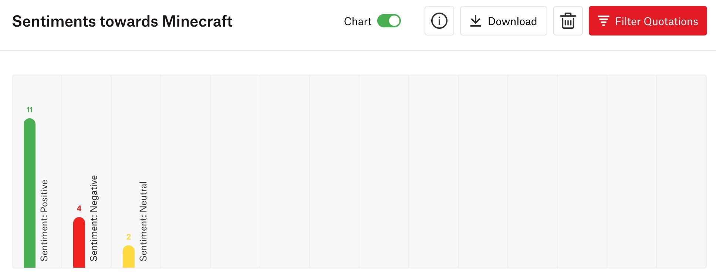Click the count 11 above green bar
The height and width of the screenshot is (278, 716).
point(30,110)
